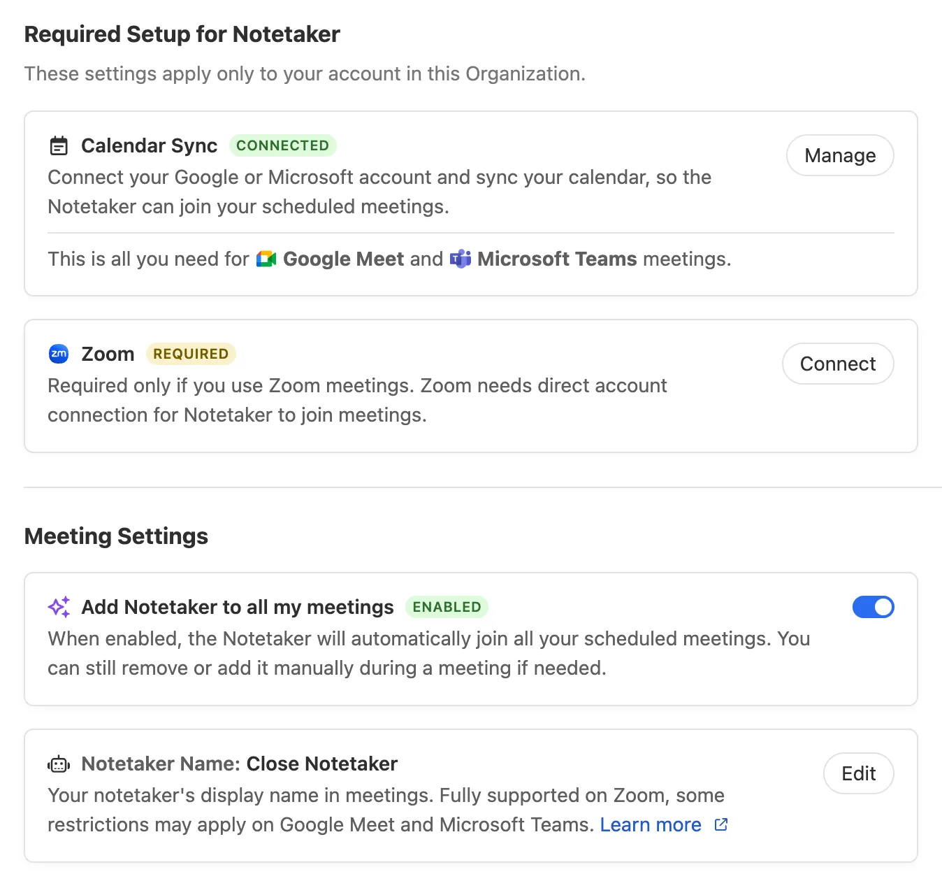Click the REQUIRED badge next to Zoom

(x=191, y=354)
